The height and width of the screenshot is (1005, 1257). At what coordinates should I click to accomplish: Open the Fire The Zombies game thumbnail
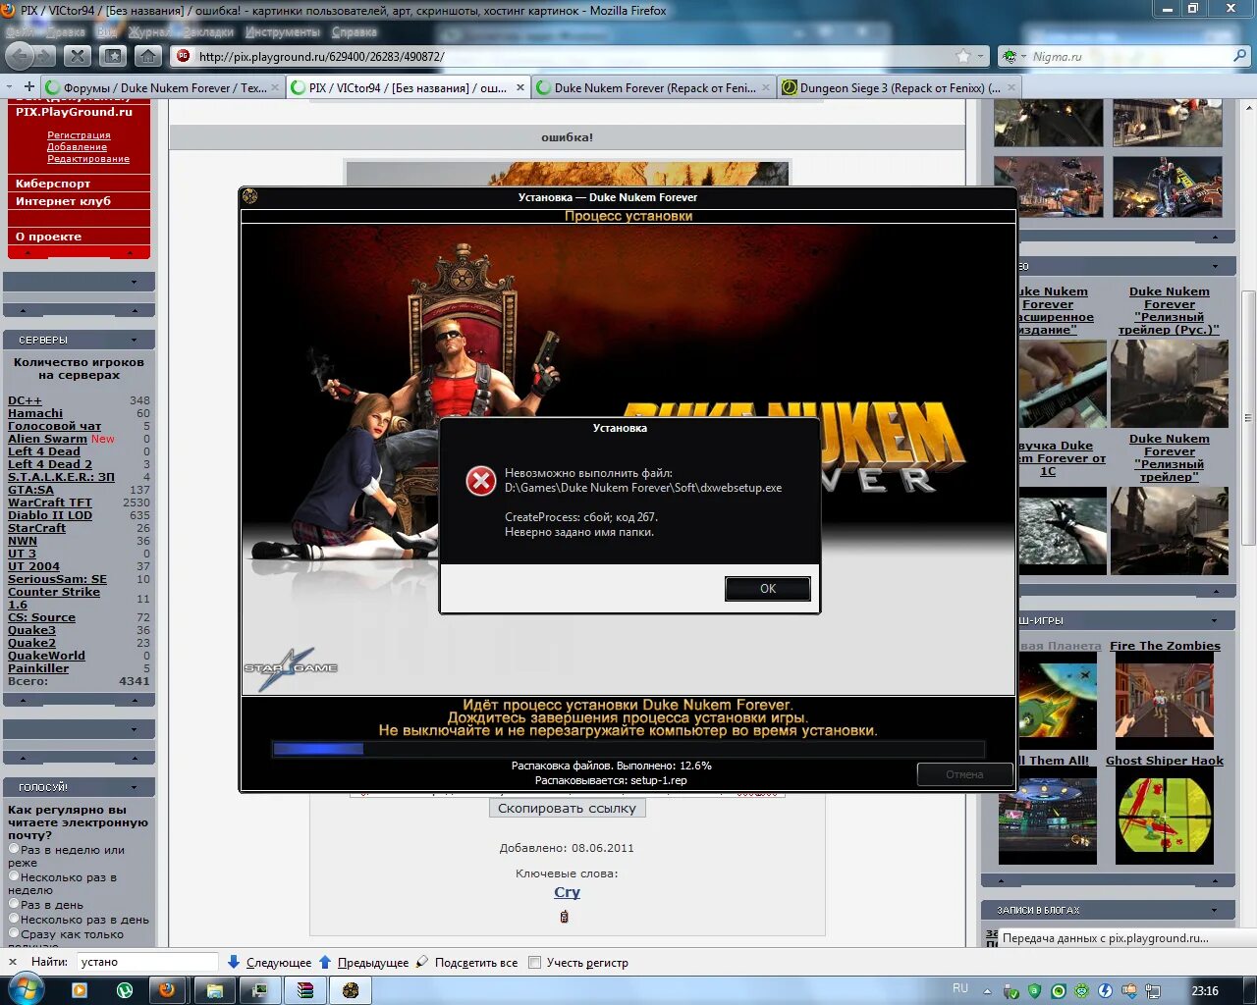click(1165, 703)
